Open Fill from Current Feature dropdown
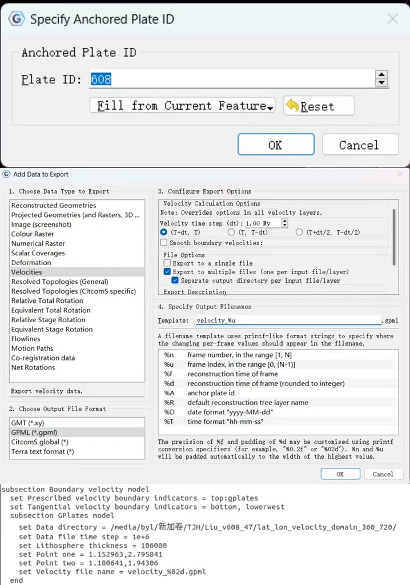 (x=182, y=106)
